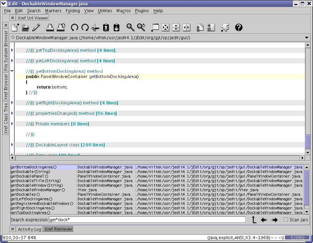Click the New View window icon
This screenshot has width=313, height=243.
155,27
